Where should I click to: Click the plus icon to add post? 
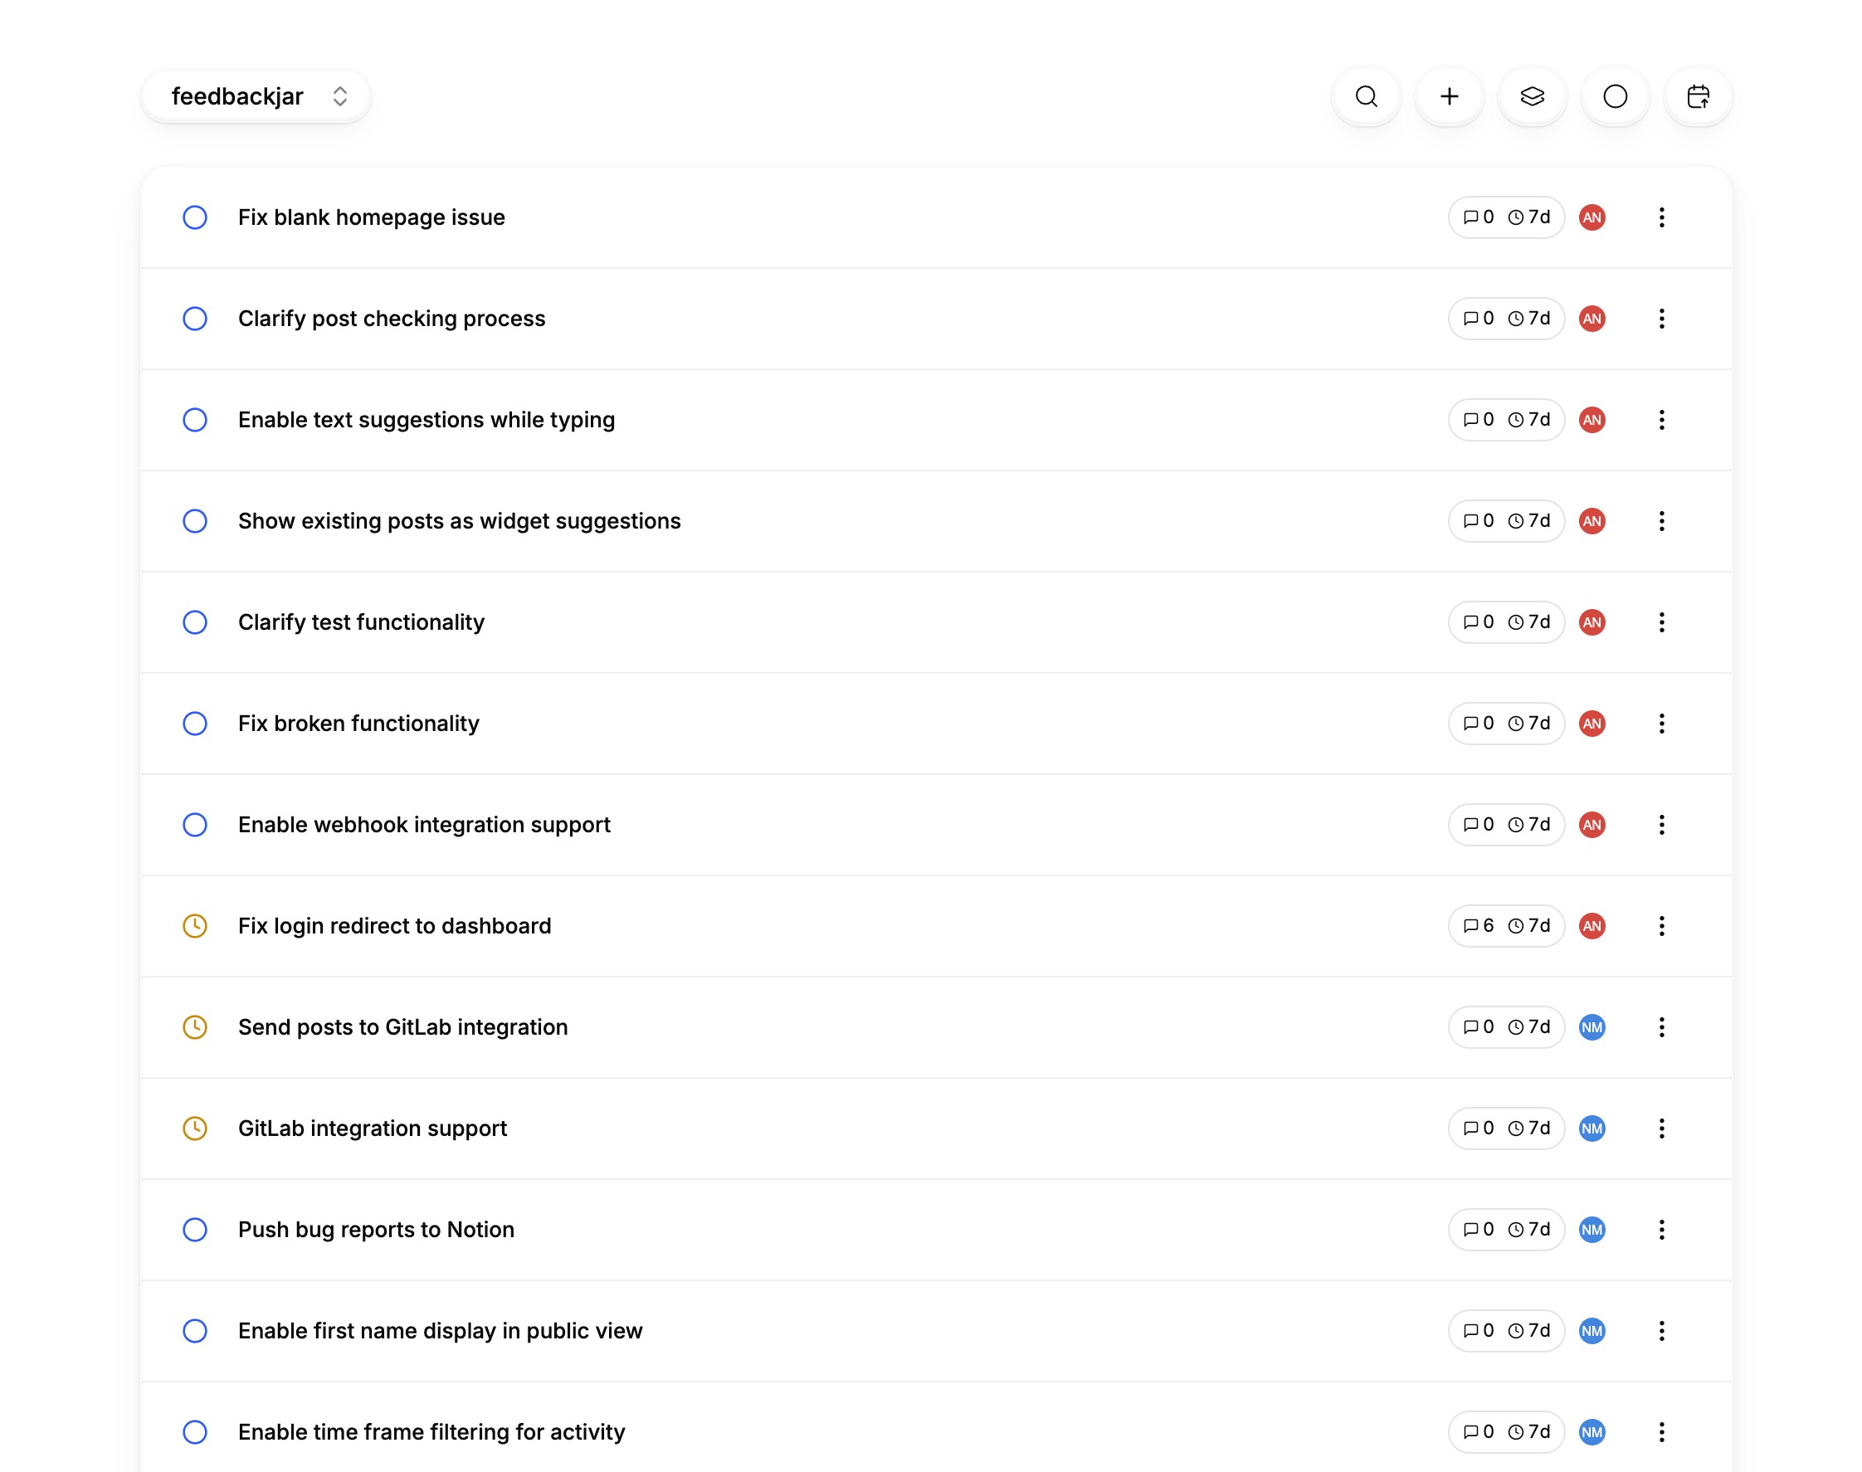[x=1449, y=96]
